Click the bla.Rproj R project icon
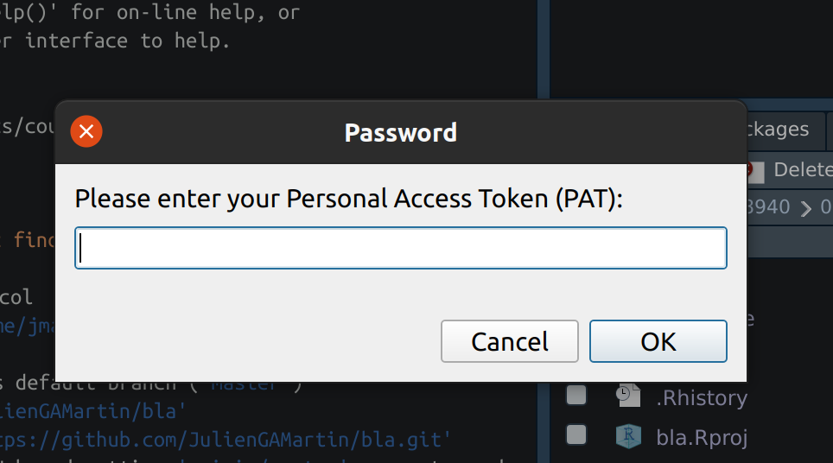The width and height of the screenshot is (833, 463). click(x=628, y=435)
